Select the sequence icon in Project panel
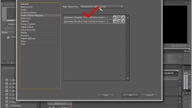The width and height of the screenshot is (192, 108). coord(8,37)
